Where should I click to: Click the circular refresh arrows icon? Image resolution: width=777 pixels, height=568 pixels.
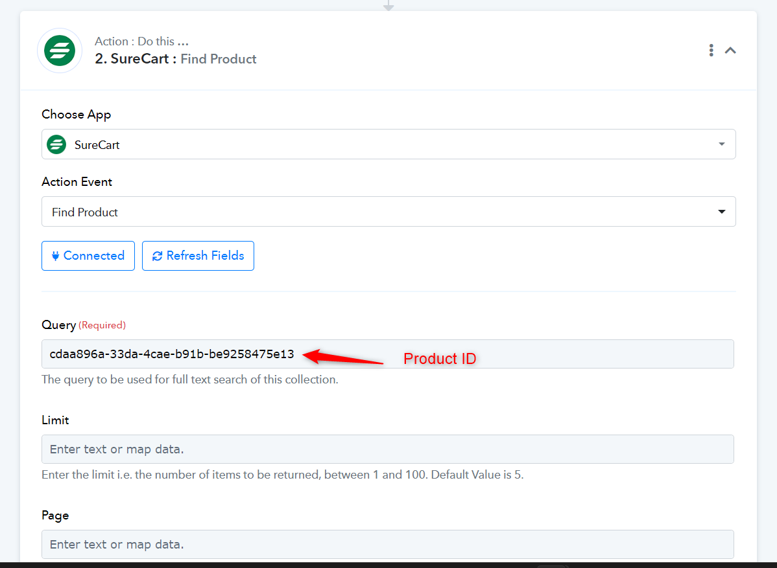click(x=157, y=256)
